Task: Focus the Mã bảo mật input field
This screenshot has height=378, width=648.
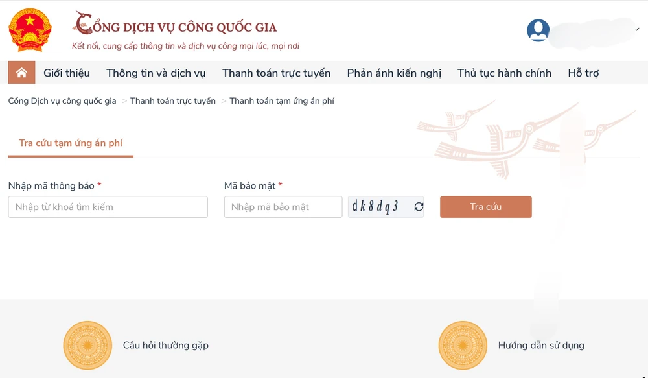Action: pyautogui.click(x=283, y=207)
